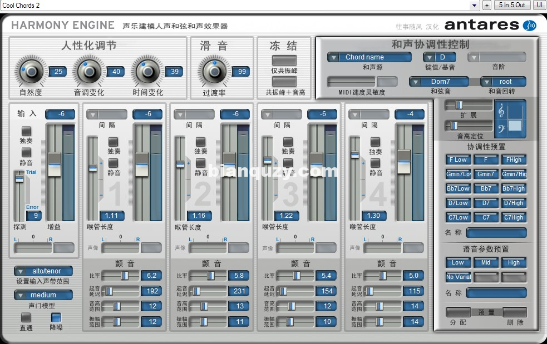Click the UI button
The image size is (547, 344).
(x=539, y=5)
